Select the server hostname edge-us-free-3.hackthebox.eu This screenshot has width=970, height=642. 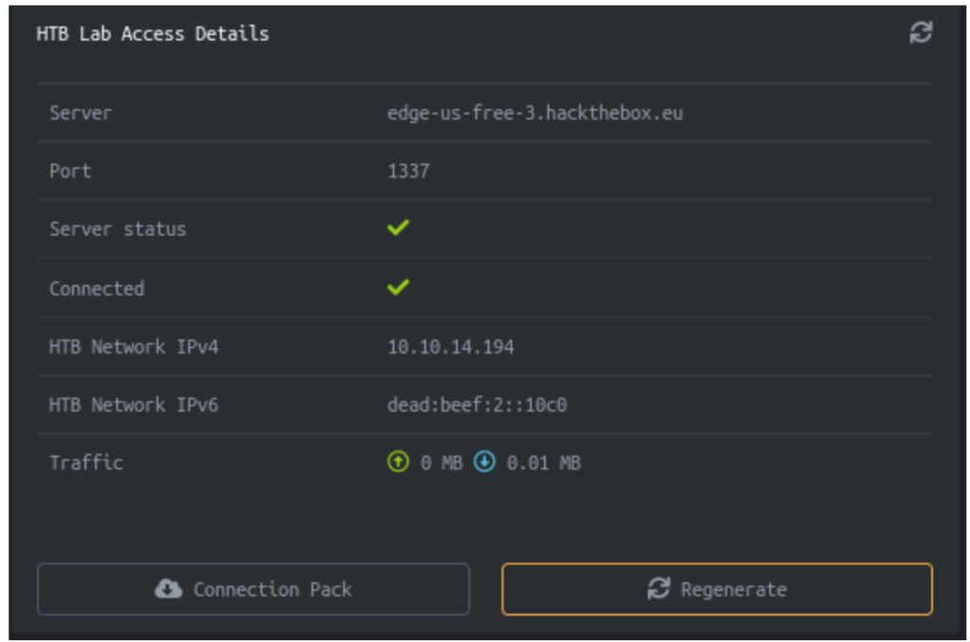coord(535,113)
